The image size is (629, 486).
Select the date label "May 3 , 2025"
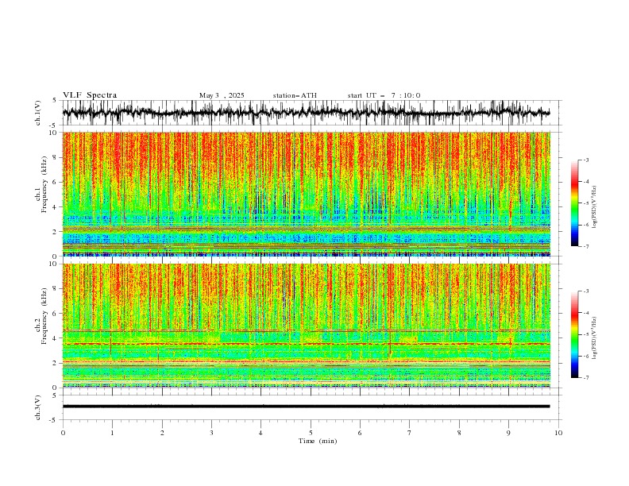pos(222,95)
